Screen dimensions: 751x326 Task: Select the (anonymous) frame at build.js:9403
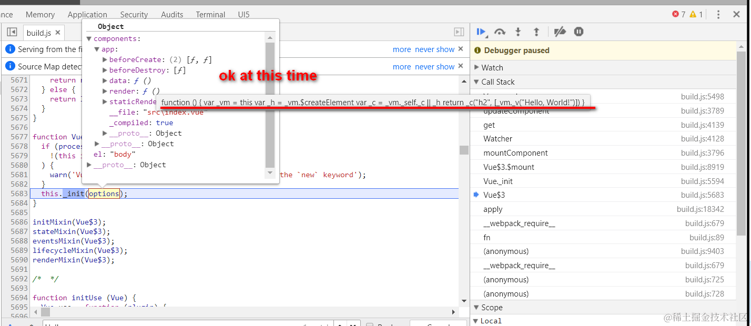603,251
